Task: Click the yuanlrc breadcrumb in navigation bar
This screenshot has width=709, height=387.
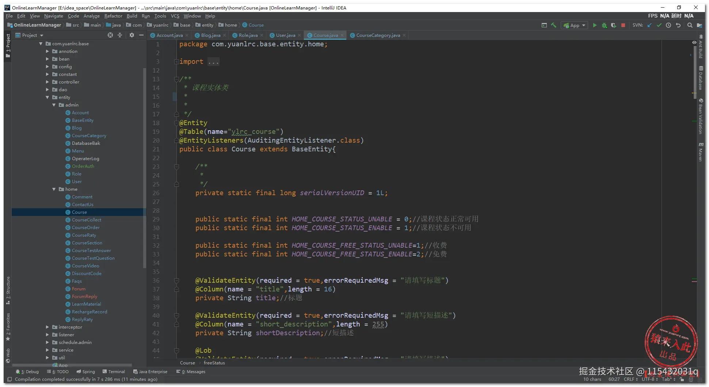Action: point(158,25)
